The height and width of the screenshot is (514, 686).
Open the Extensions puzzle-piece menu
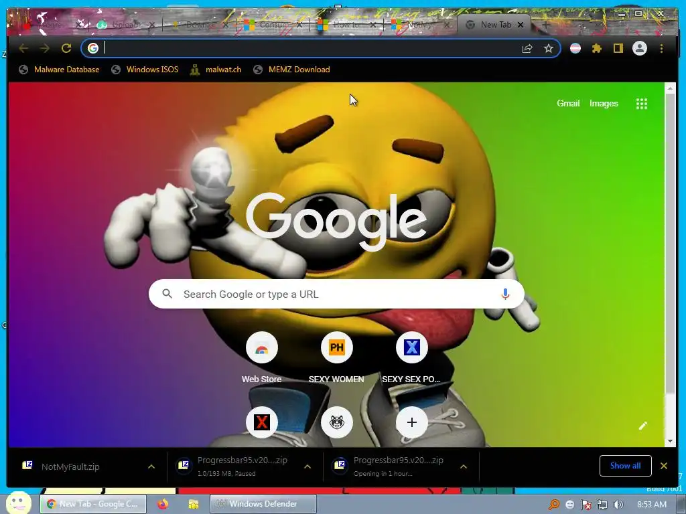[x=597, y=48]
